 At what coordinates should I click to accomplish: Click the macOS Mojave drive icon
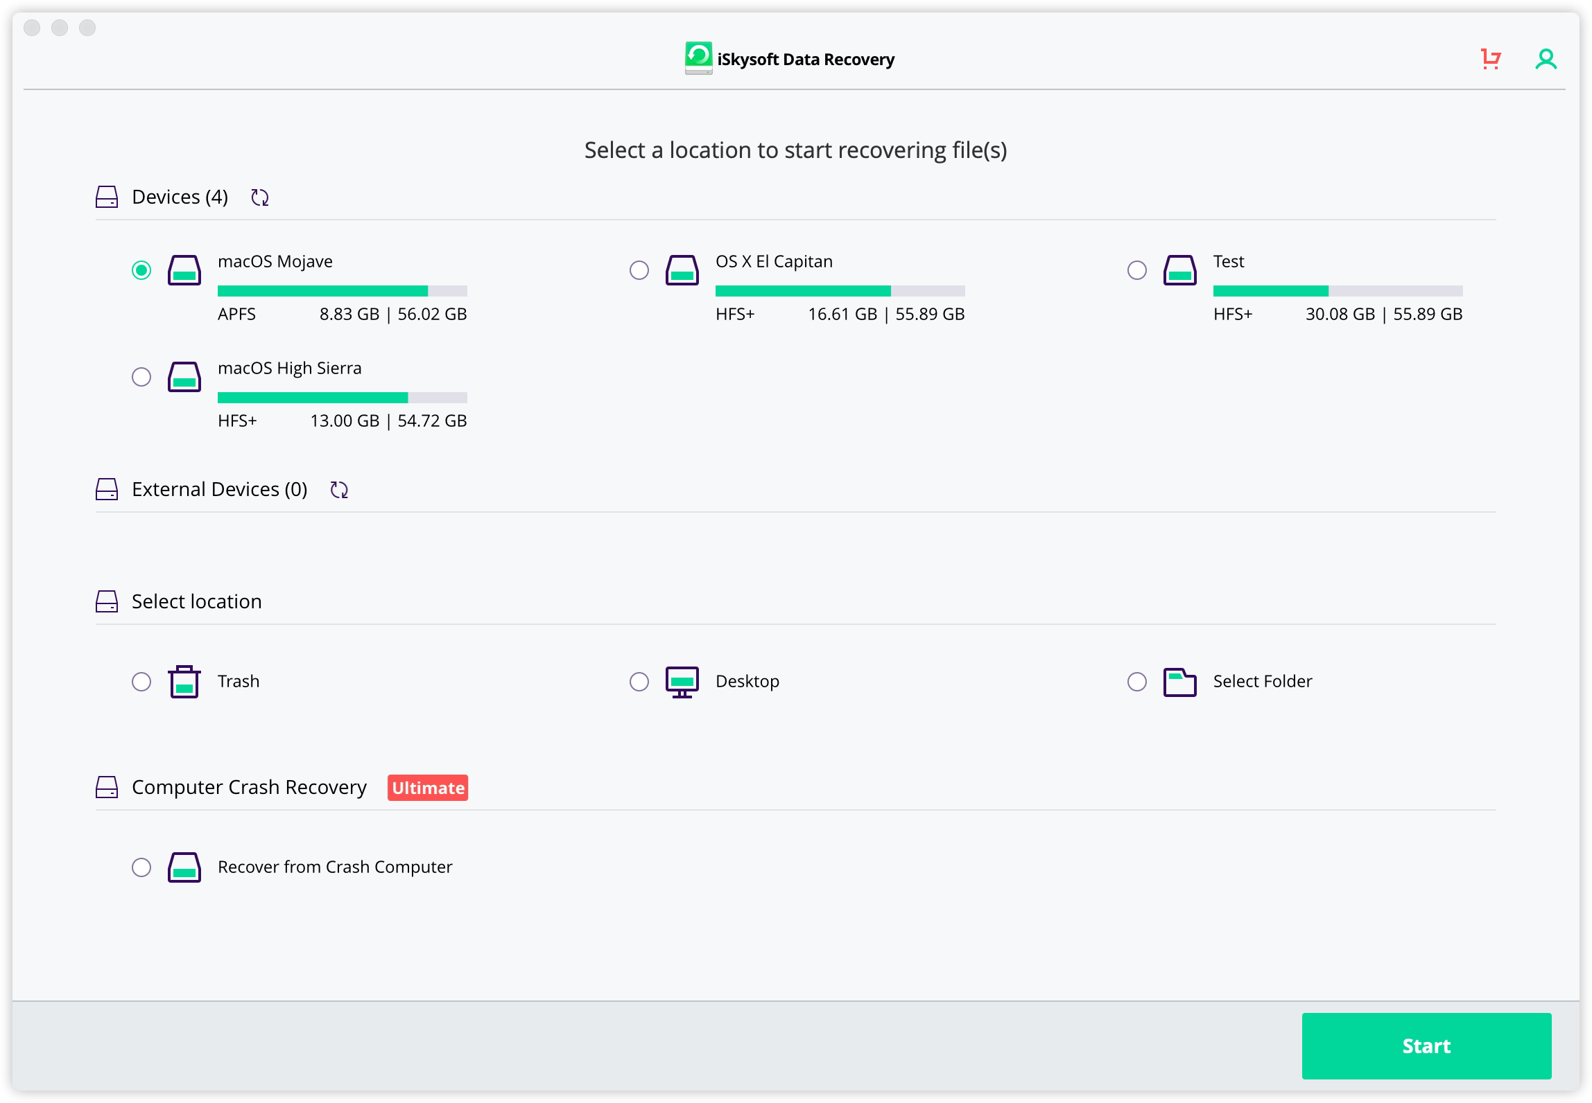tap(184, 270)
